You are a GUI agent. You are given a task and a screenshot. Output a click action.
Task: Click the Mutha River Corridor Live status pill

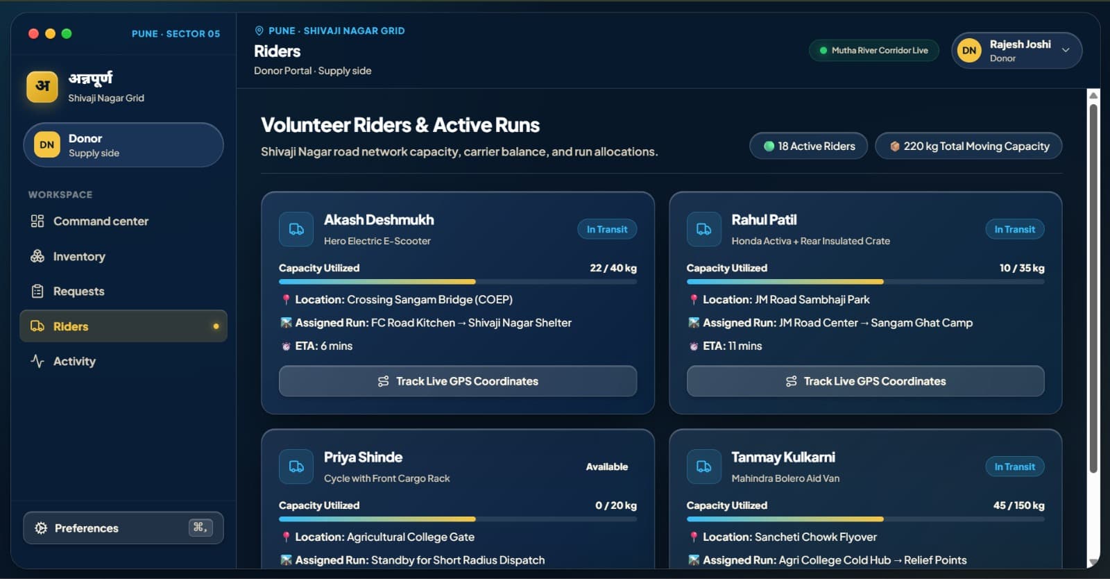click(873, 51)
